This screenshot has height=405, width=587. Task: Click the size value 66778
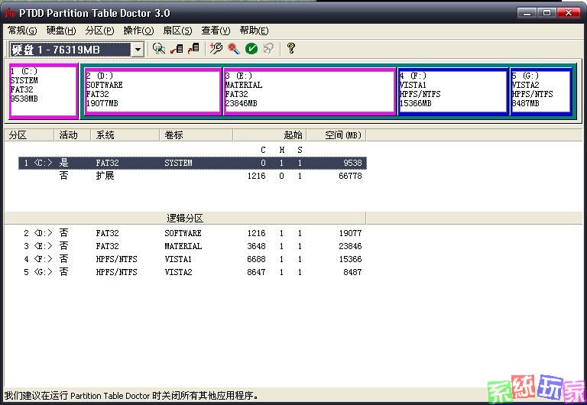tap(350, 176)
